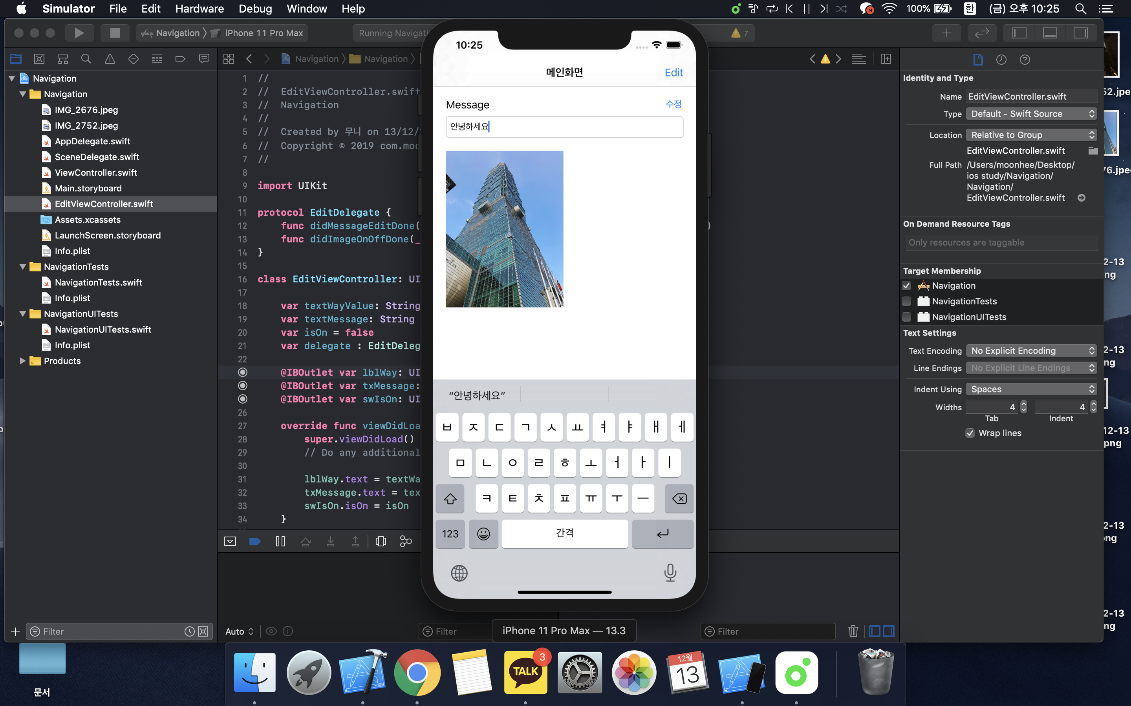Open the Indent Using Spaces dropdown
The width and height of the screenshot is (1131, 706).
pyautogui.click(x=1032, y=389)
